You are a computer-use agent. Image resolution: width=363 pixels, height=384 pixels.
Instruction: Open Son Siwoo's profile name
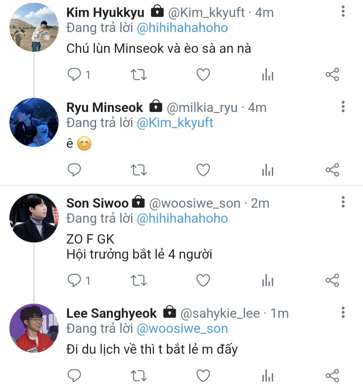click(97, 203)
